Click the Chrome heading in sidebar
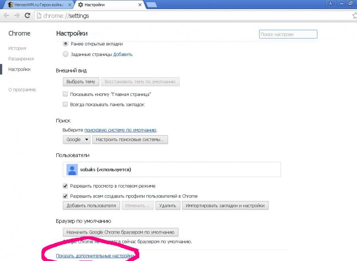This screenshot has width=357, height=261. pos(19,33)
